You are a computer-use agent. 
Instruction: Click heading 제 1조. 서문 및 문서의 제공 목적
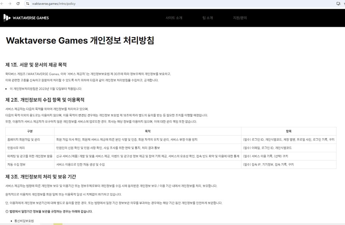tap(36, 65)
